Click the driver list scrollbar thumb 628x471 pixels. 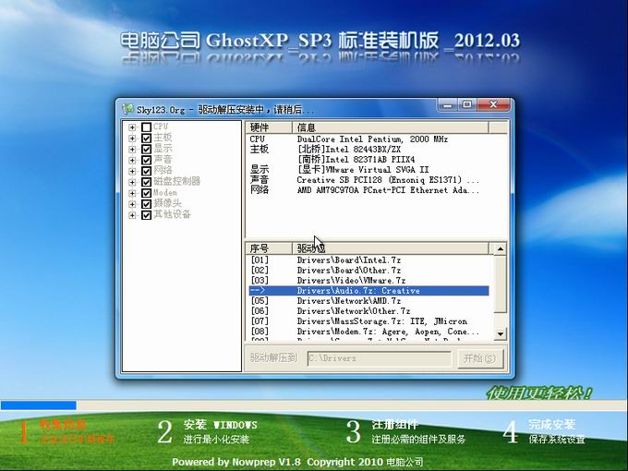click(500, 284)
